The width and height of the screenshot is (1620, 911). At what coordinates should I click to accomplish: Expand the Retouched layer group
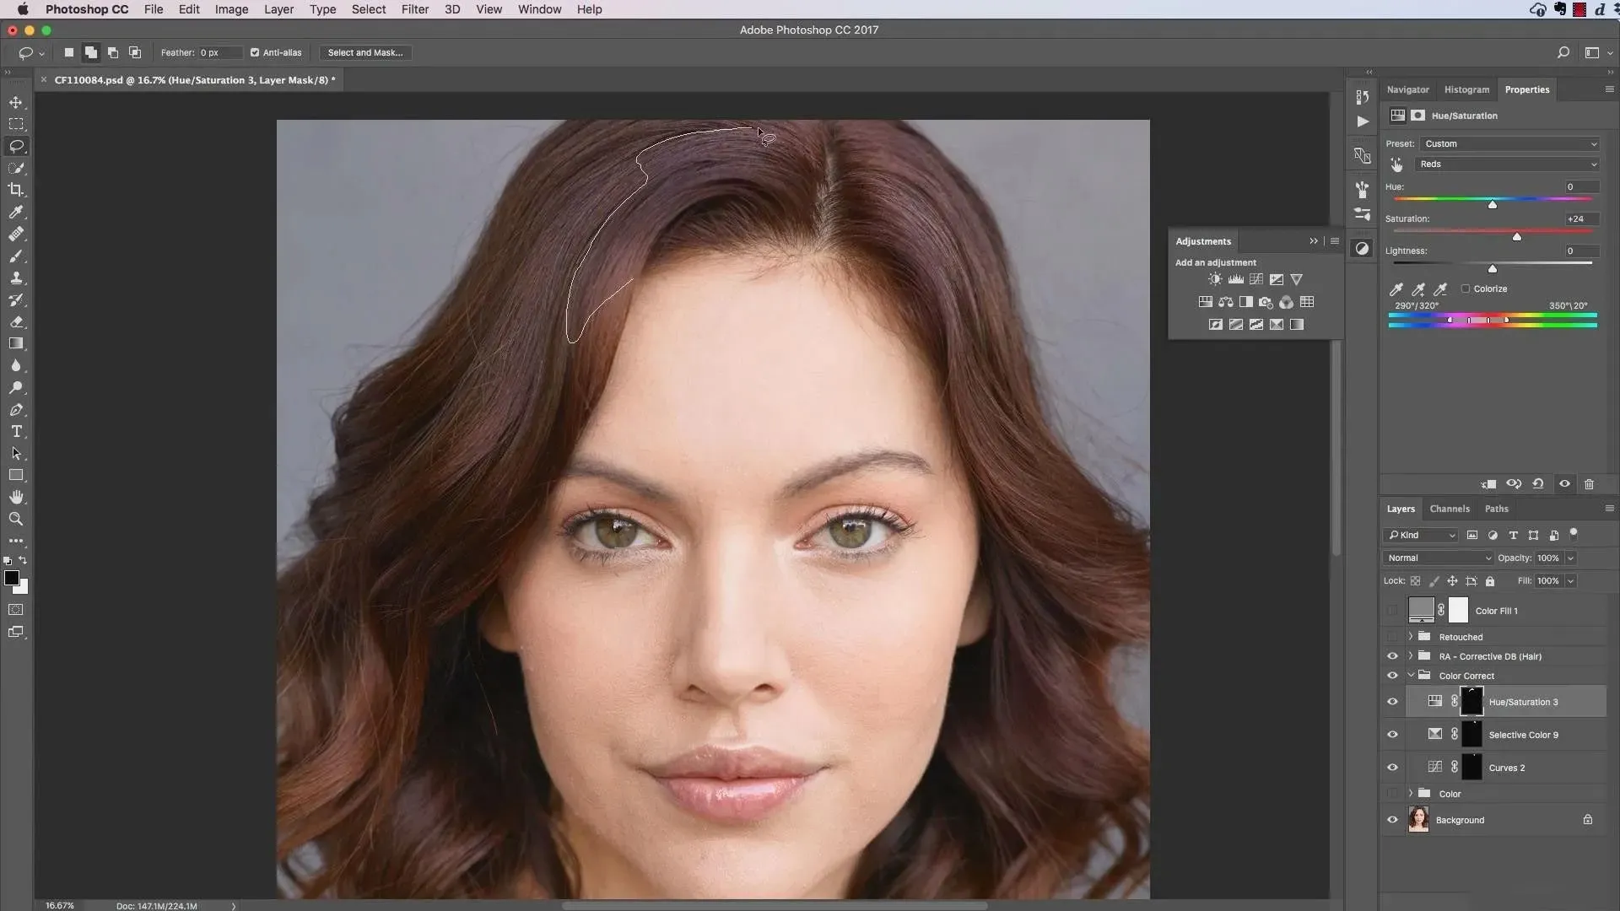[x=1410, y=637]
